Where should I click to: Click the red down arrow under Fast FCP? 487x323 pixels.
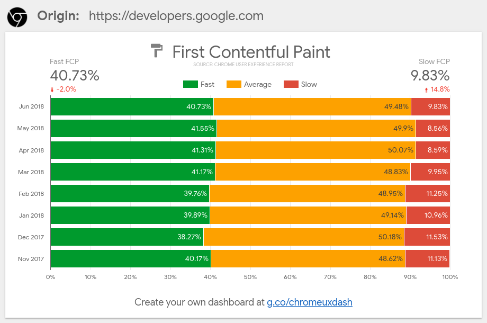[52, 90]
